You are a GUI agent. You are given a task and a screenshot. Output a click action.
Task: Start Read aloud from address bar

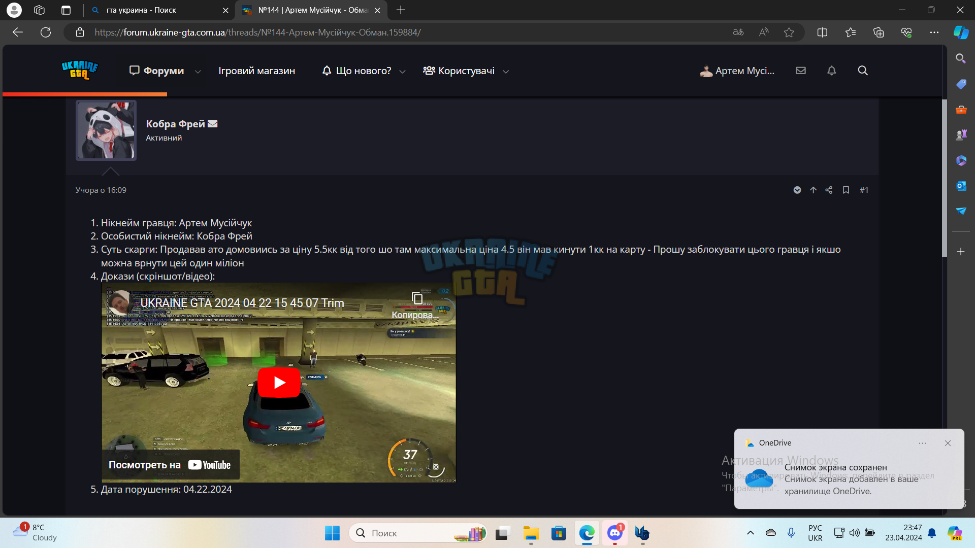click(764, 32)
